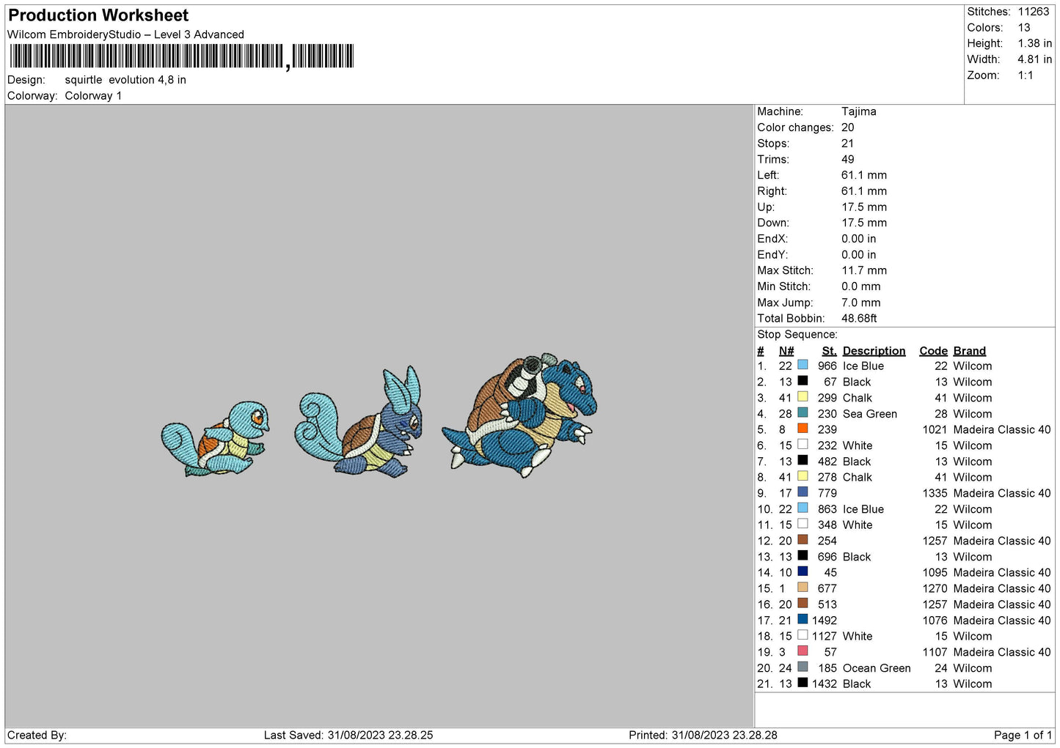Click the Brand column header
Screen dimensions: 1060x748
(969, 351)
